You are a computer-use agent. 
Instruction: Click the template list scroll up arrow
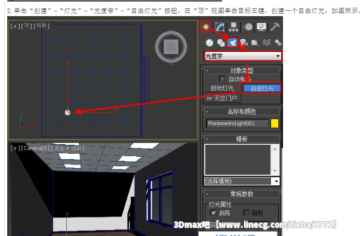pyautogui.click(x=275, y=149)
